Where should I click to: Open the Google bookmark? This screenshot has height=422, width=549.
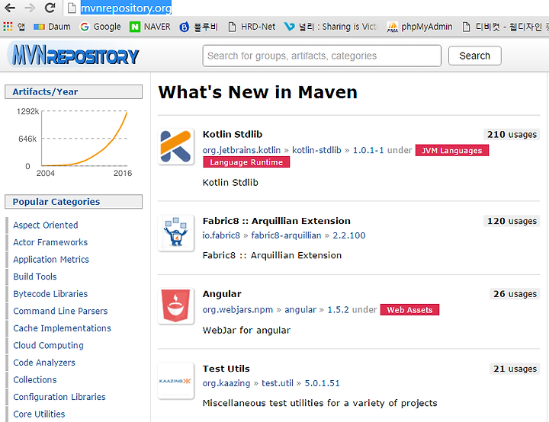coord(100,27)
